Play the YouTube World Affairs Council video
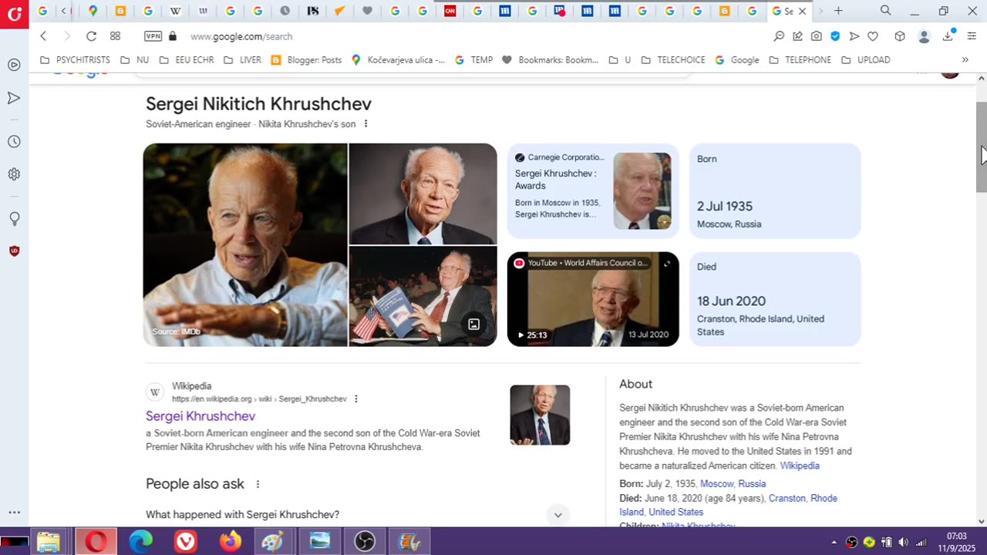Viewport: 987px width, 555px height. point(593,299)
